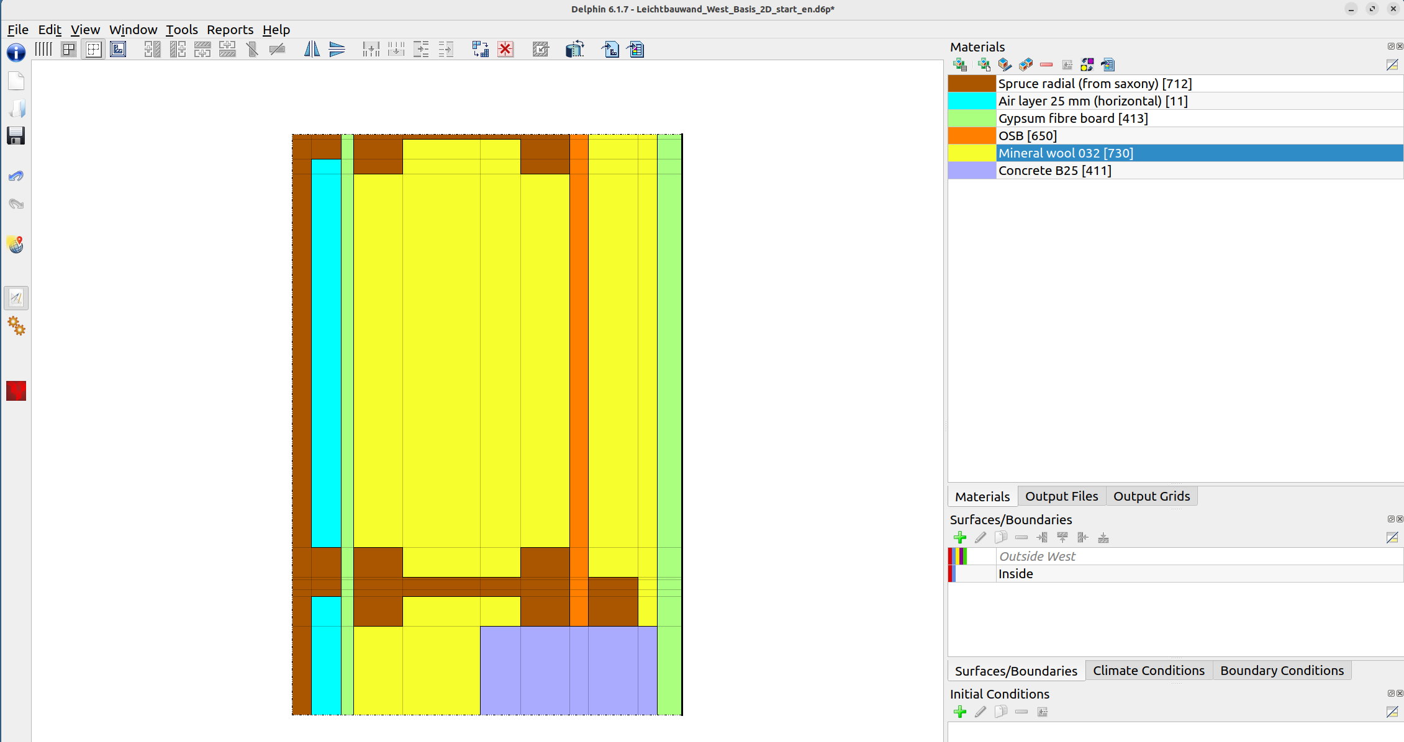Open simulation settings orange gears icon

point(16,326)
